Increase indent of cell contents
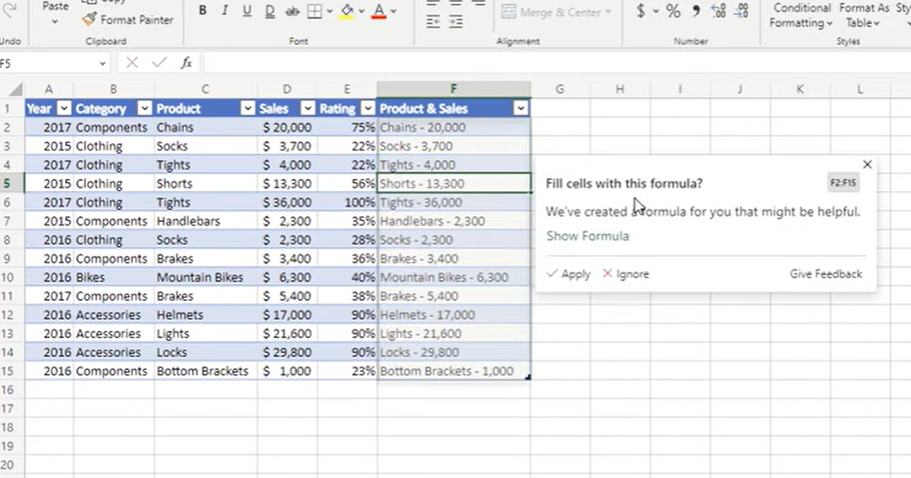 [x=456, y=22]
